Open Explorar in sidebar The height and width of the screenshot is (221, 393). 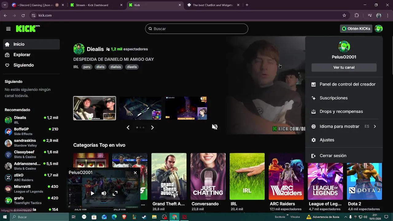(32, 55)
